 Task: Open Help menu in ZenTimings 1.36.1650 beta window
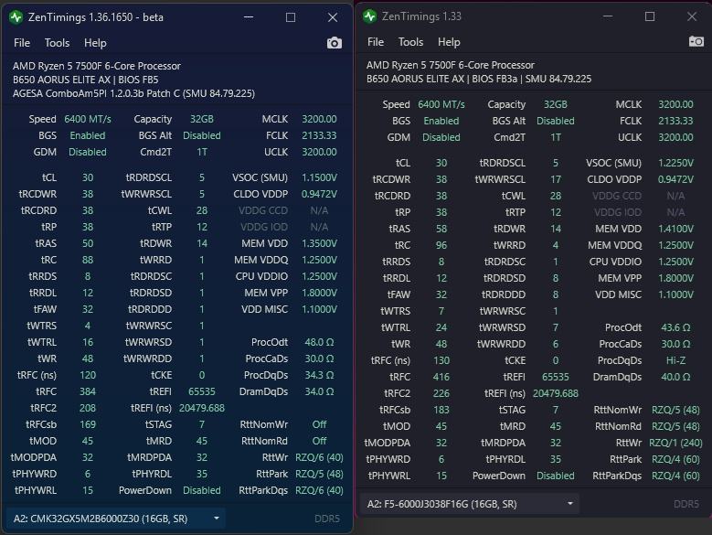(x=95, y=43)
